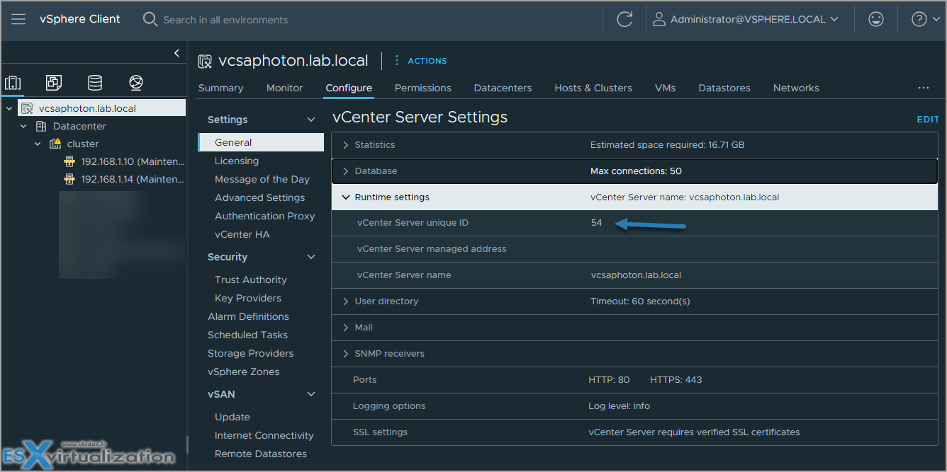947x472 pixels.
Task: Click EDIT for vCenter Server Settings
Action: [x=928, y=120]
